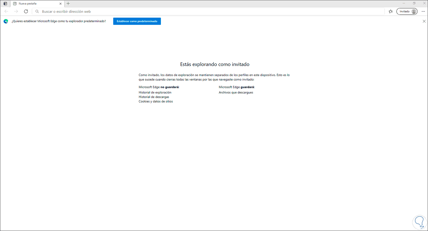
Task: Go forward to the next page
Action: coord(16,11)
